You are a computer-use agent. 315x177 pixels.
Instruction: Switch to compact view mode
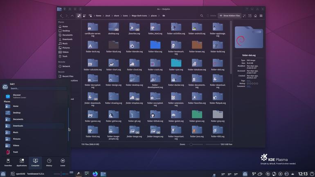[85, 16]
